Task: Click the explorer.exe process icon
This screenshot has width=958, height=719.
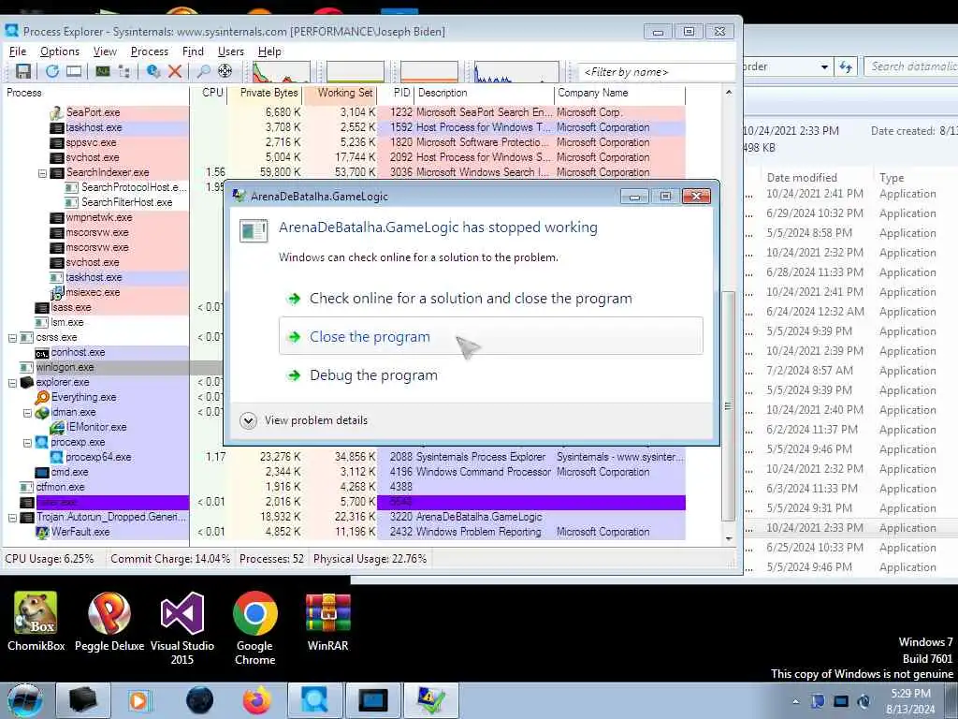Action: [x=27, y=382]
